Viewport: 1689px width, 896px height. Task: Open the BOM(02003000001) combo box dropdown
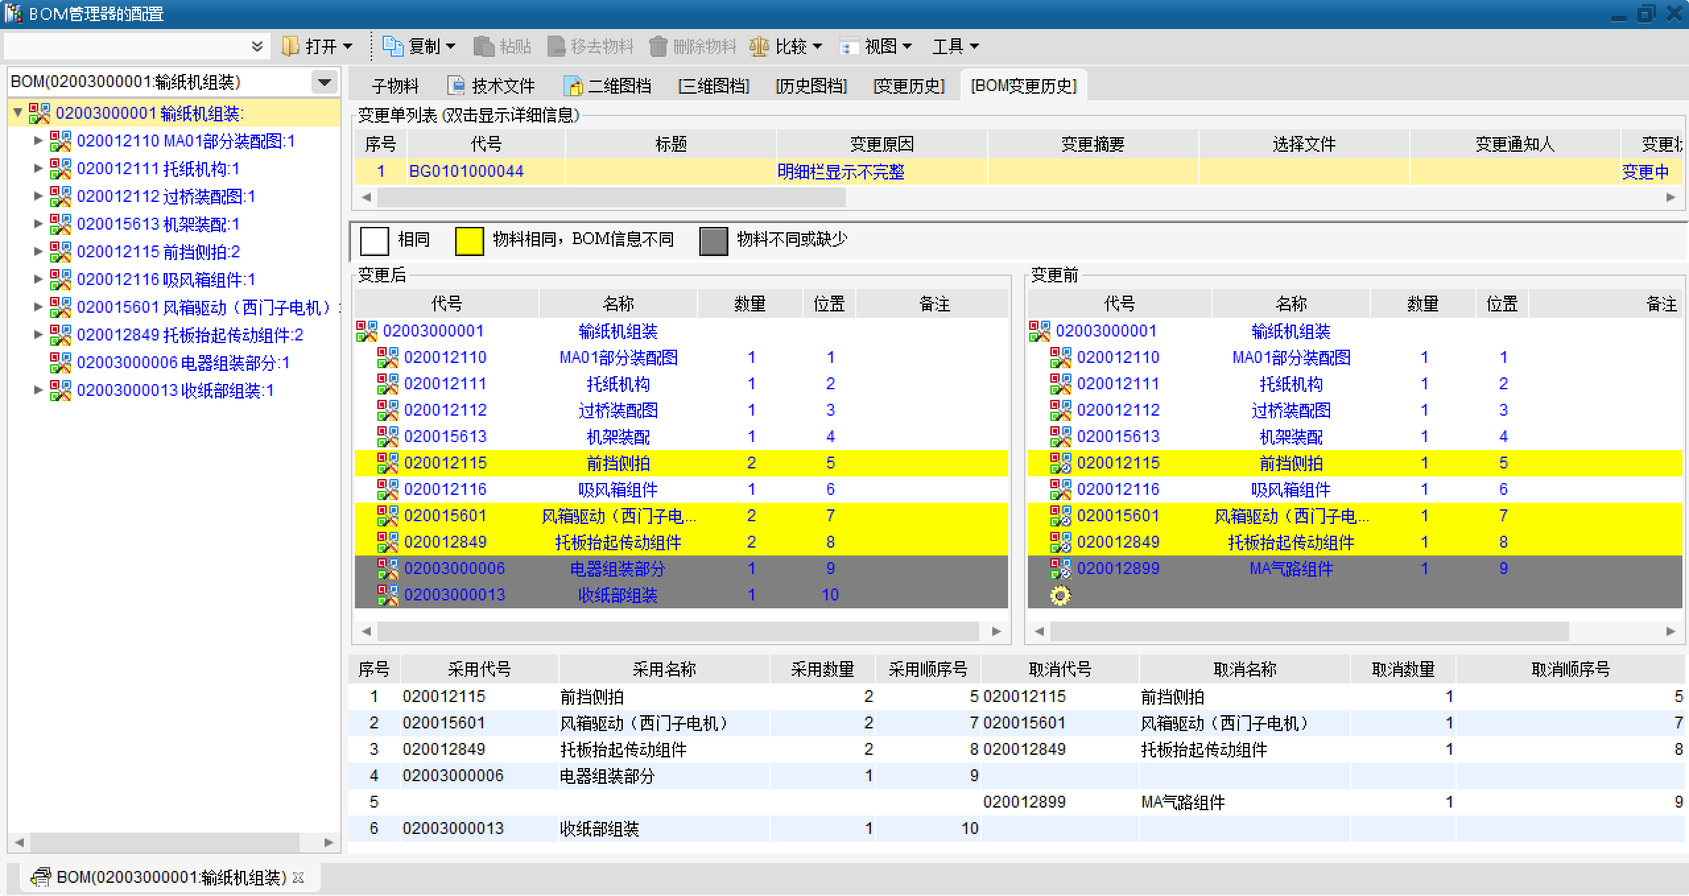(x=324, y=82)
